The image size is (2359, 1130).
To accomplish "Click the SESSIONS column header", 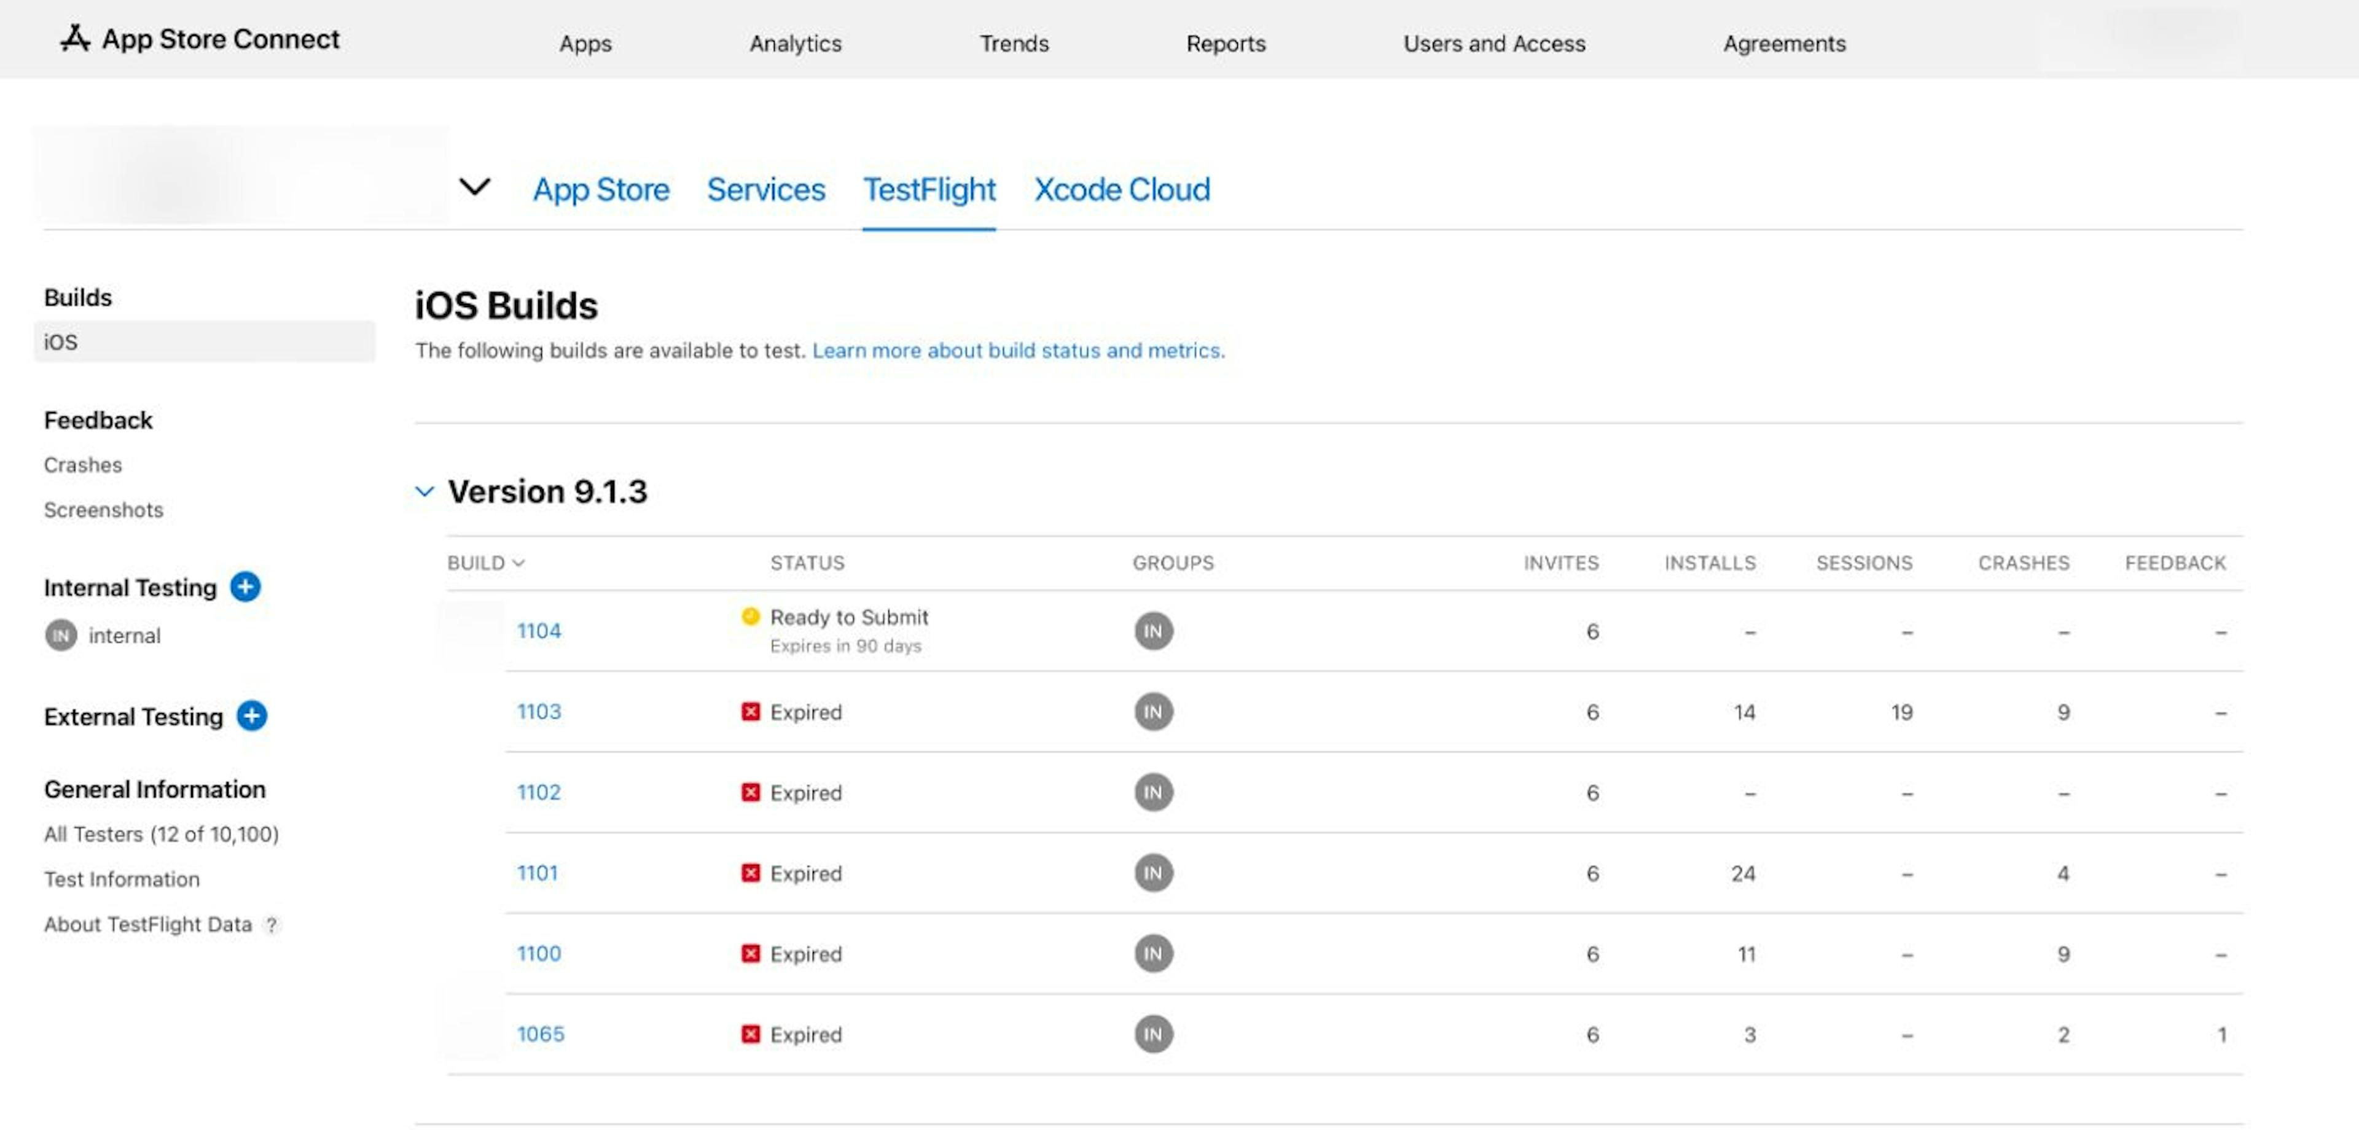I will pos(1864,563).
